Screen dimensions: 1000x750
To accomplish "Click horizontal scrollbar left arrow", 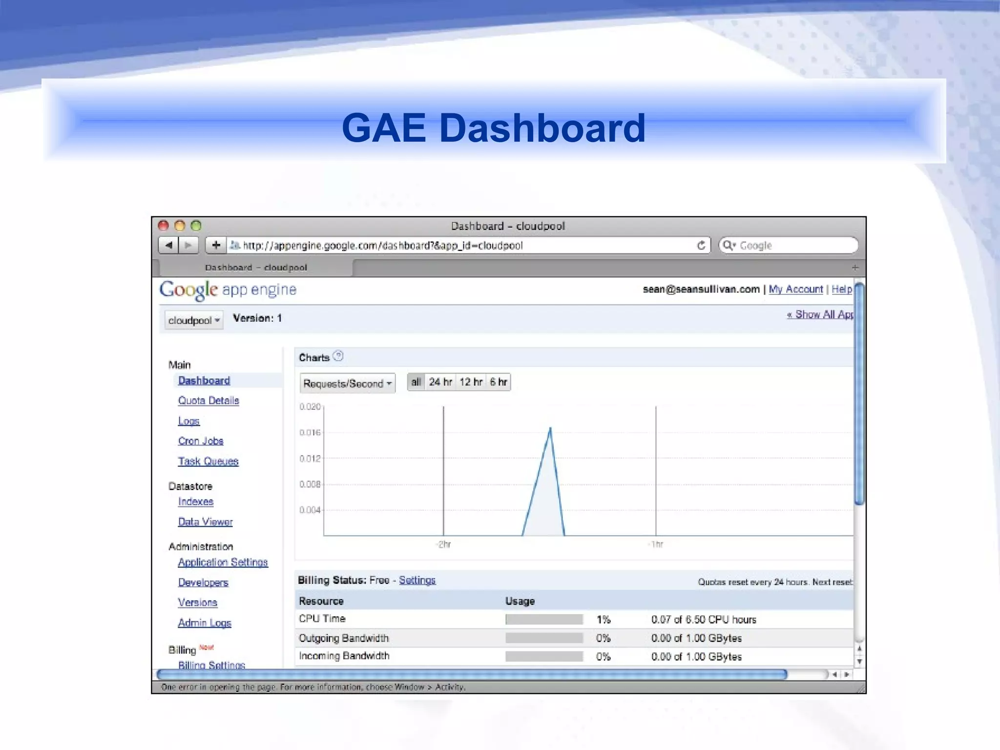I will [834, 674].
